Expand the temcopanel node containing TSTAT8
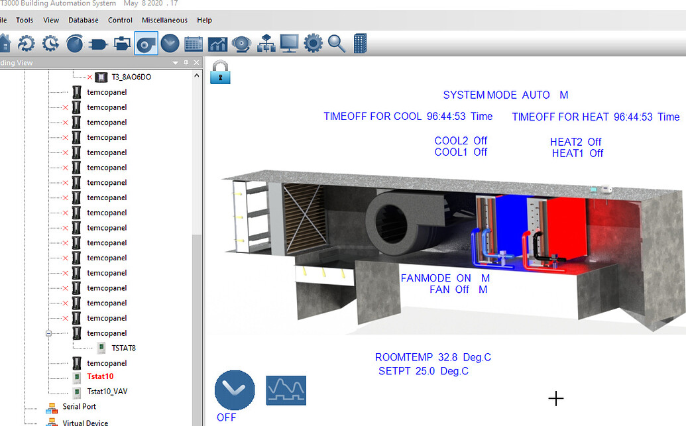Image resolution: width=686 pixels, height=426 pixels. pos(47,333)
